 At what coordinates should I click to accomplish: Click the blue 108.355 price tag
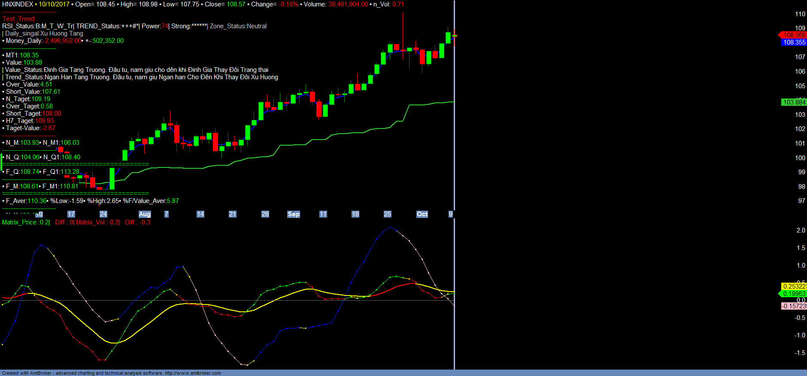pyautogui.click(x=794, y=42)
